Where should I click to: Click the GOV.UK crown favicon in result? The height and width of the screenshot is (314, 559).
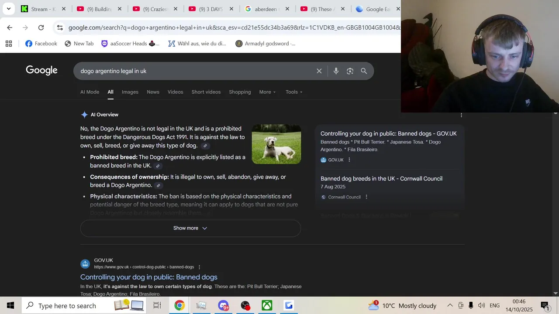click(85, 263)
